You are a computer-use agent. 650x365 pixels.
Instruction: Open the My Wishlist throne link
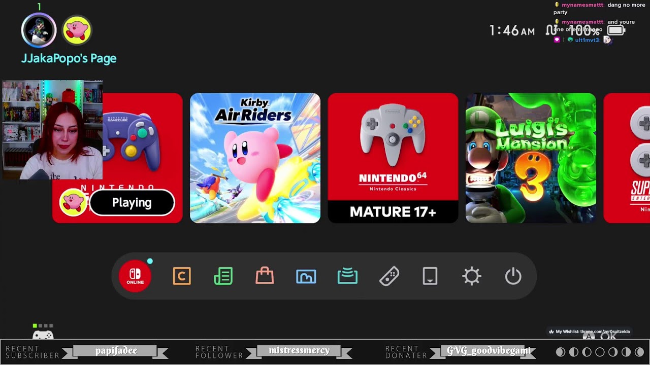(589, 332)
